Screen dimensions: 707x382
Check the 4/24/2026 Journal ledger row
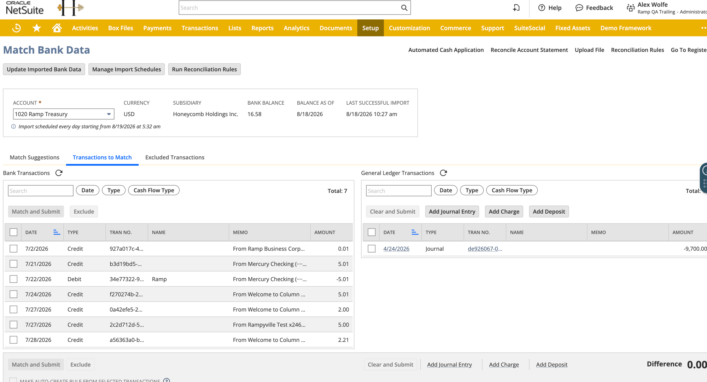[x=372, y=249]
